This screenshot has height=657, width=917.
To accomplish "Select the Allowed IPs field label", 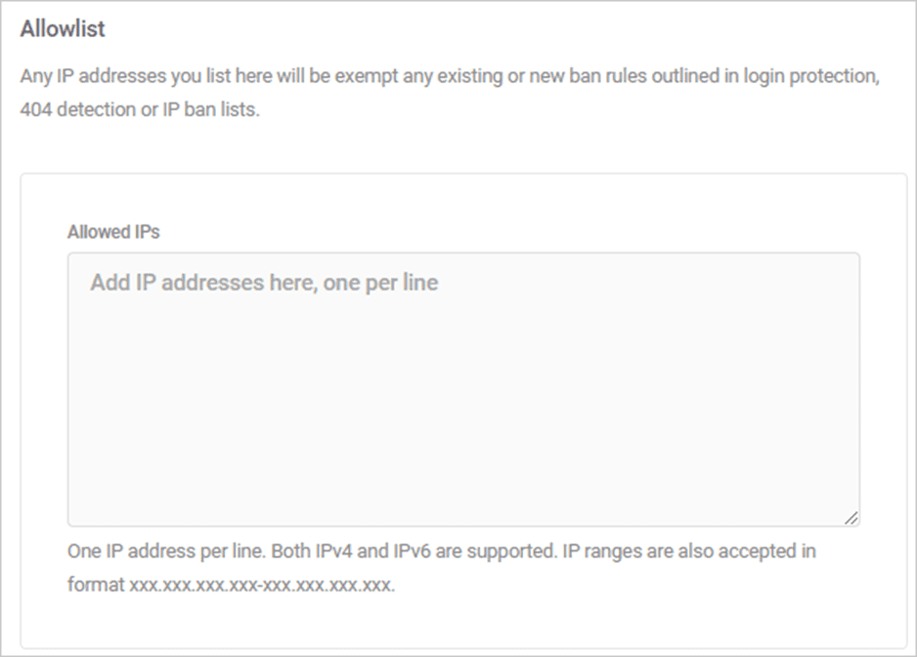I will (x=113, y=233).
